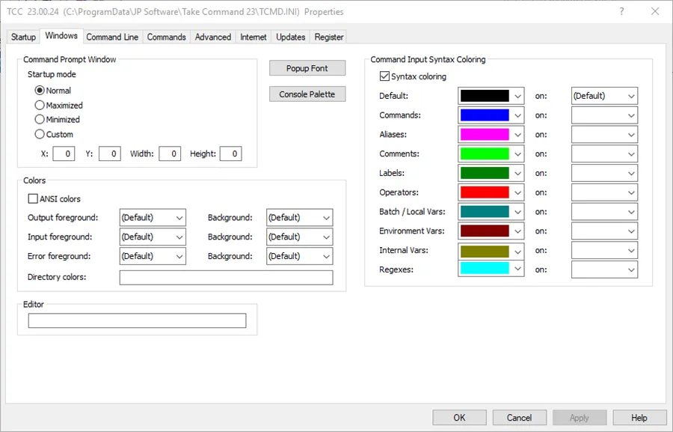Open the context help question mark icon
The width and height of the screenshot is (673, 432).
click(621, 11)
